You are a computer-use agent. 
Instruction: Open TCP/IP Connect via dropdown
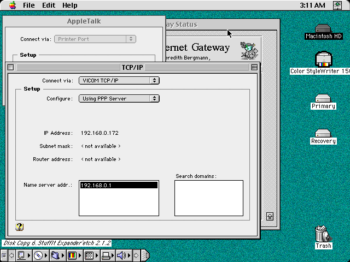point(119,80)
